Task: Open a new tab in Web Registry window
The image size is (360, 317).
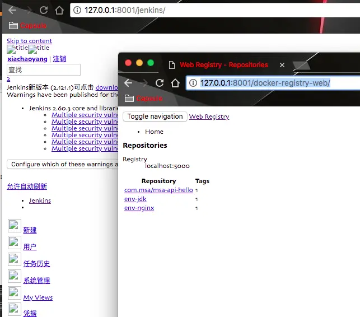Action: click(301, 66)
